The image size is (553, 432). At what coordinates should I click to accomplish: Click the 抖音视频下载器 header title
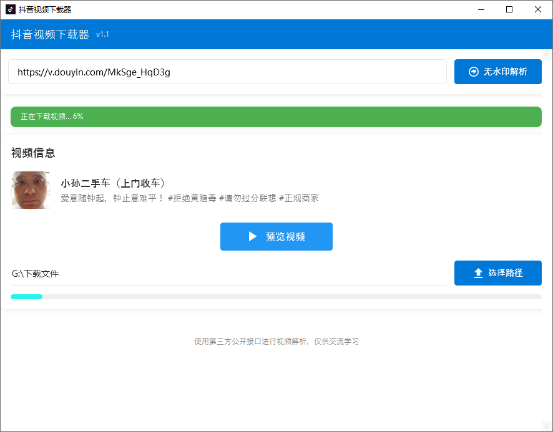click(50, 34)
